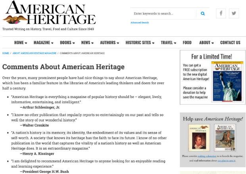
Task: Expand the Home menu arrow
Action: point(26,43)
